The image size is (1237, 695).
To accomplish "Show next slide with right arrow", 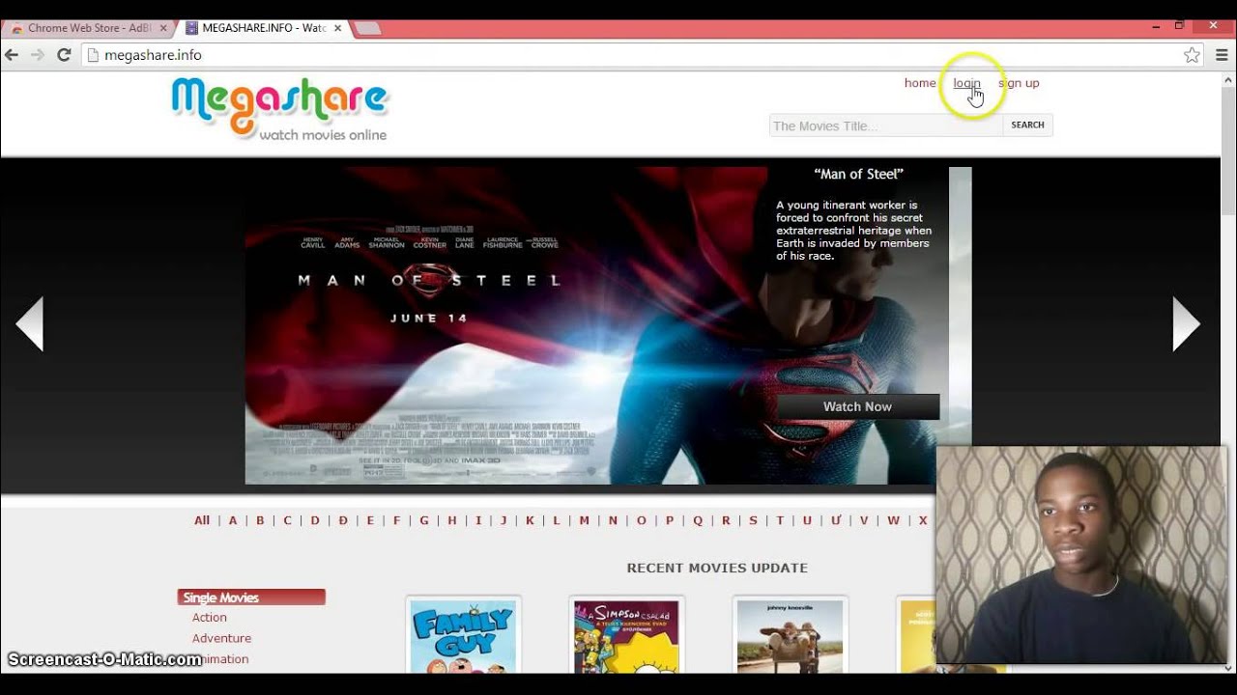I will tap(1186, 323).
